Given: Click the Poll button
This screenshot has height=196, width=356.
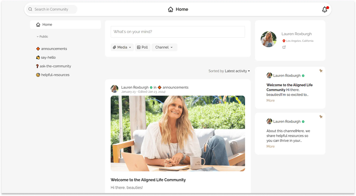Looking at the screenshot, I should [143, 47].
